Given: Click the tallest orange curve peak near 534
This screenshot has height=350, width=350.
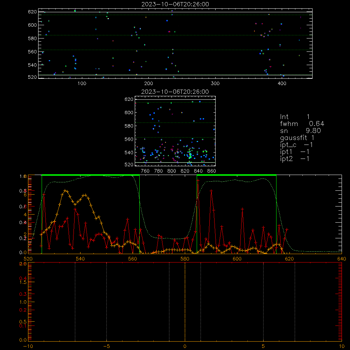Looking at the screenshot, I should click(65, 190).
